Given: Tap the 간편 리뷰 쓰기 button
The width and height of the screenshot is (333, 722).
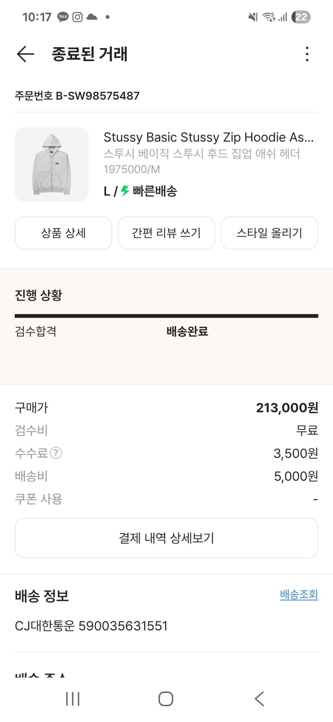Looking at the screenshot, I should tap(166, 233).
